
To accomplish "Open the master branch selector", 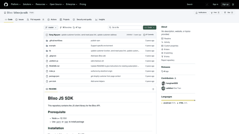I will click(x=51, y=27).
